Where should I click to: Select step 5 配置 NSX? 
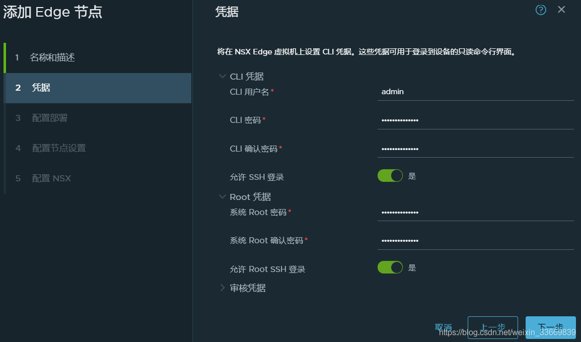tap(98, 179)
